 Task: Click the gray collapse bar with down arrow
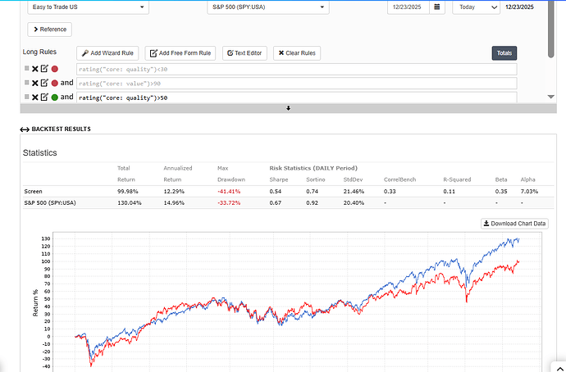[288, 108]
